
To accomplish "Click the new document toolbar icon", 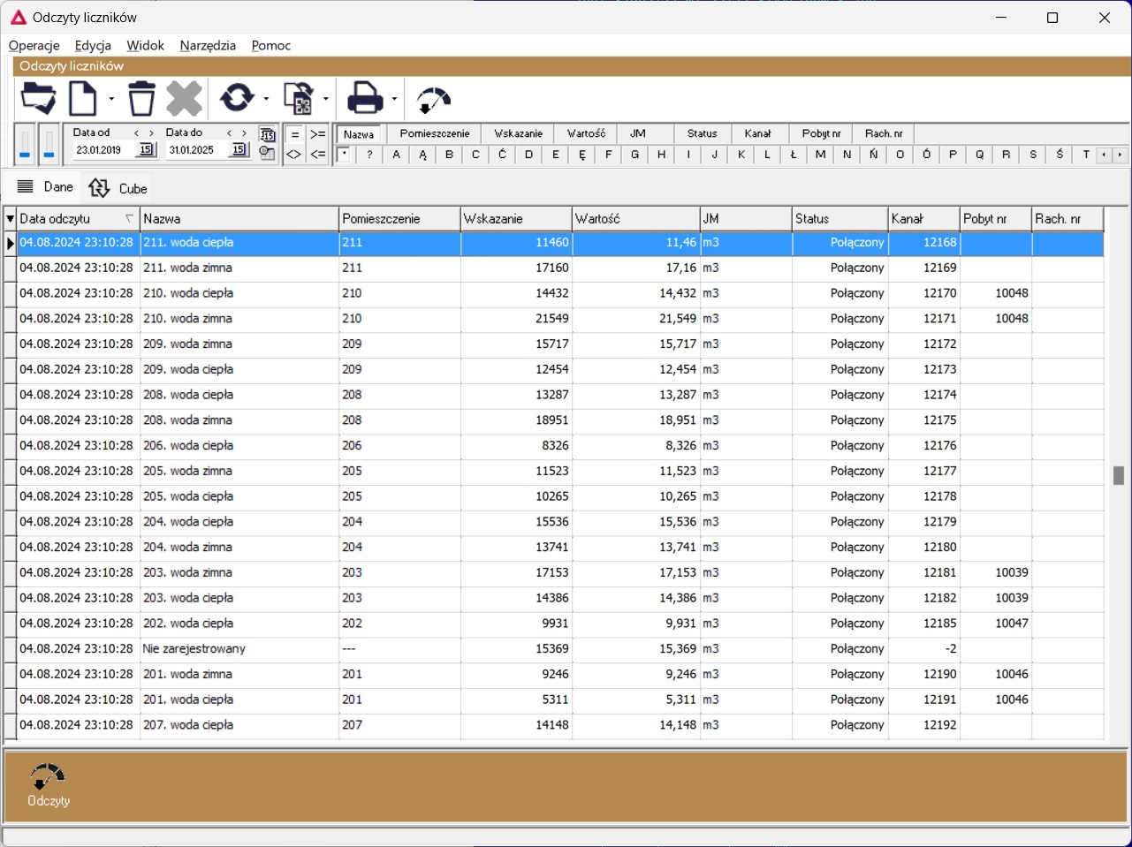I will click(x=82, y=98).
